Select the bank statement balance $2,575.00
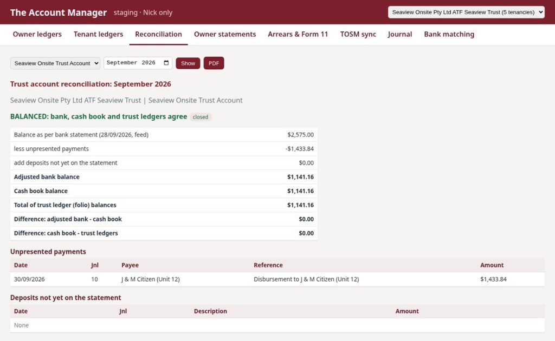 pos(300,135)
